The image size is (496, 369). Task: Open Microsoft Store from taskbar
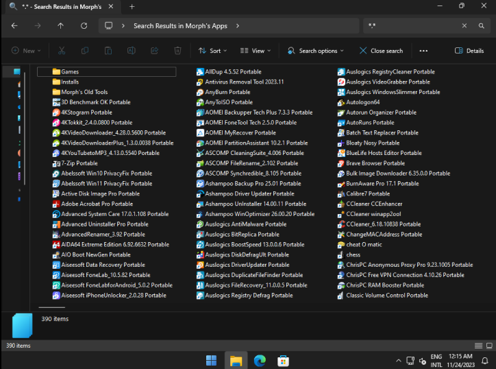(283, 361)
